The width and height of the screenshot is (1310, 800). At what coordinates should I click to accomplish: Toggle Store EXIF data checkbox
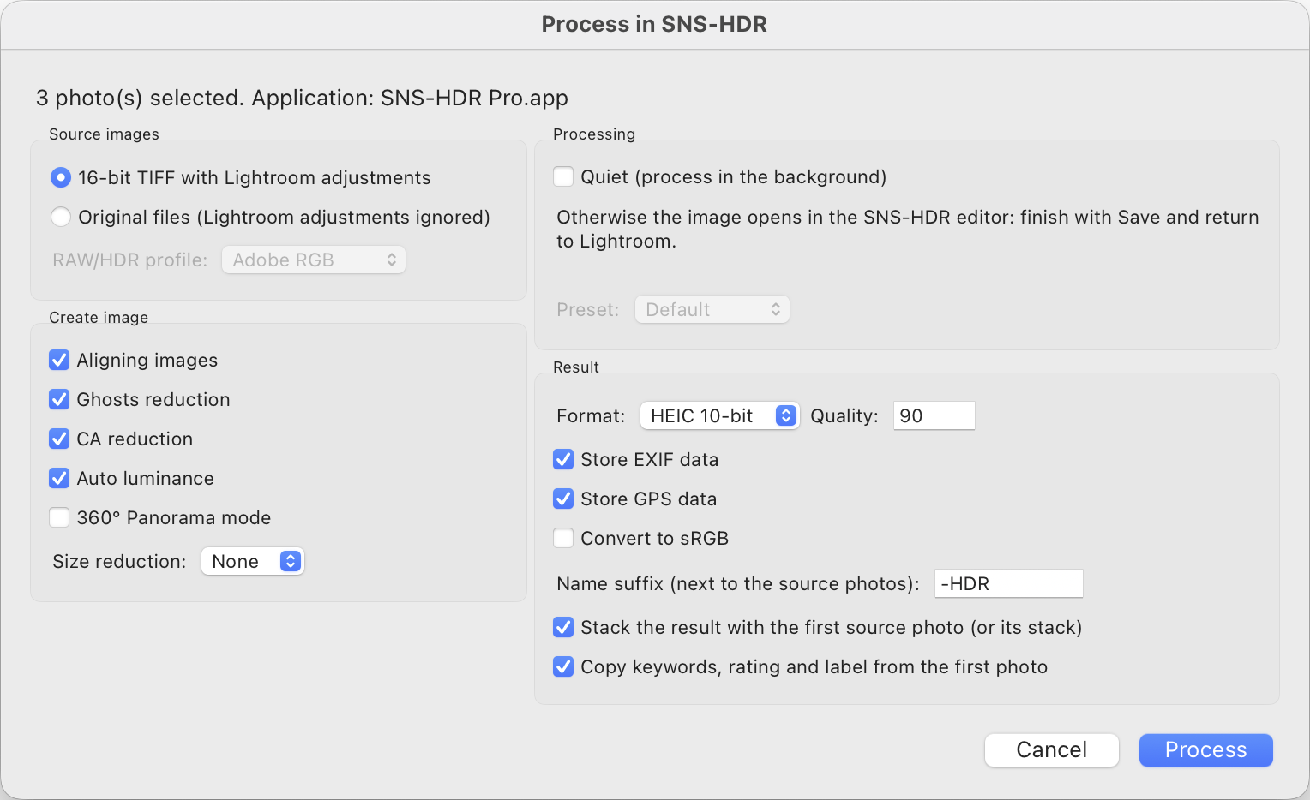(563, 459)
